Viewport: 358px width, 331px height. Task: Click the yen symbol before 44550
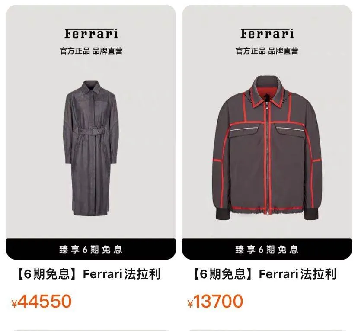coord(14,304)
